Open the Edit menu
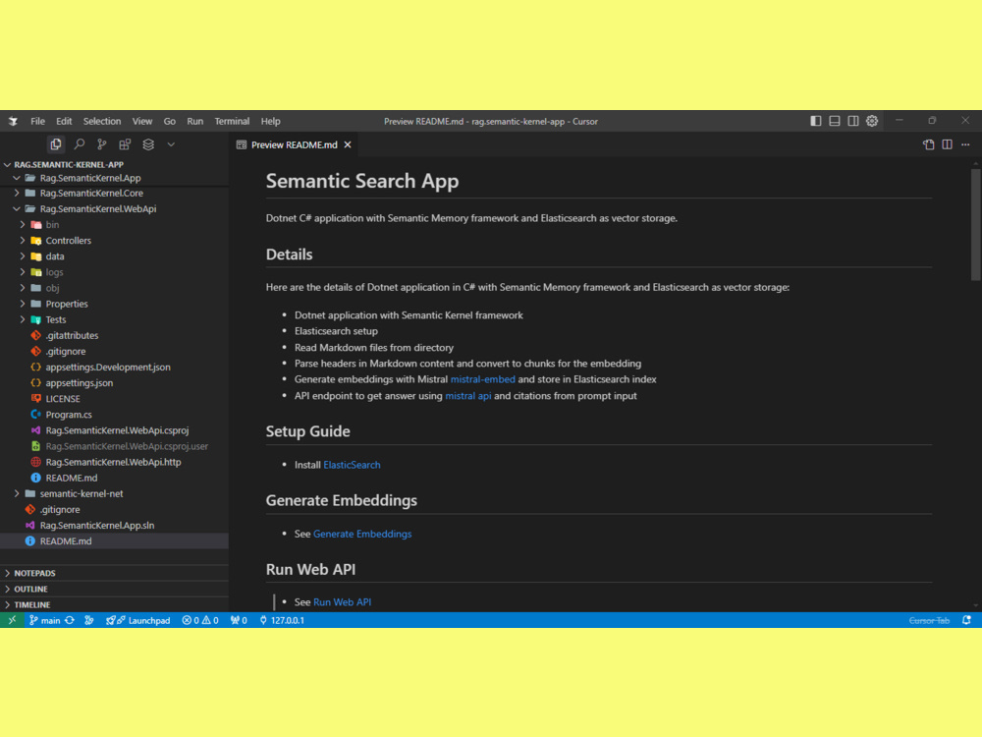This screenshot has width=982, height=737. (64, 122)
